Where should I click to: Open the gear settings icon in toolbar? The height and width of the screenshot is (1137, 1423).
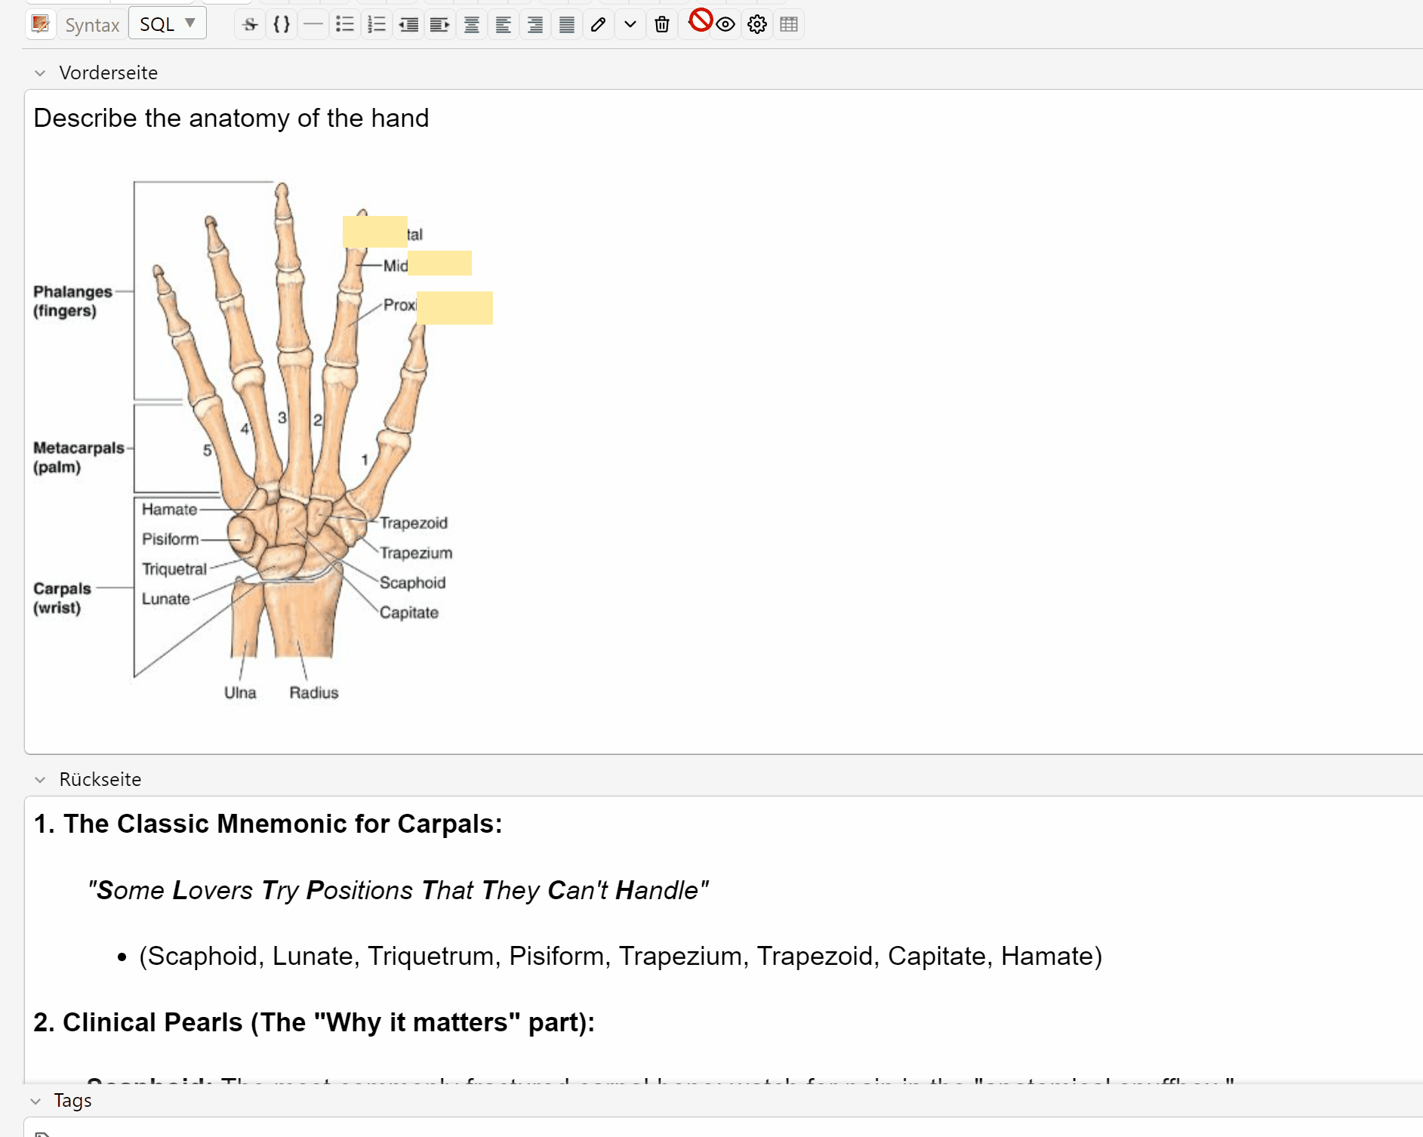point(757,25)
